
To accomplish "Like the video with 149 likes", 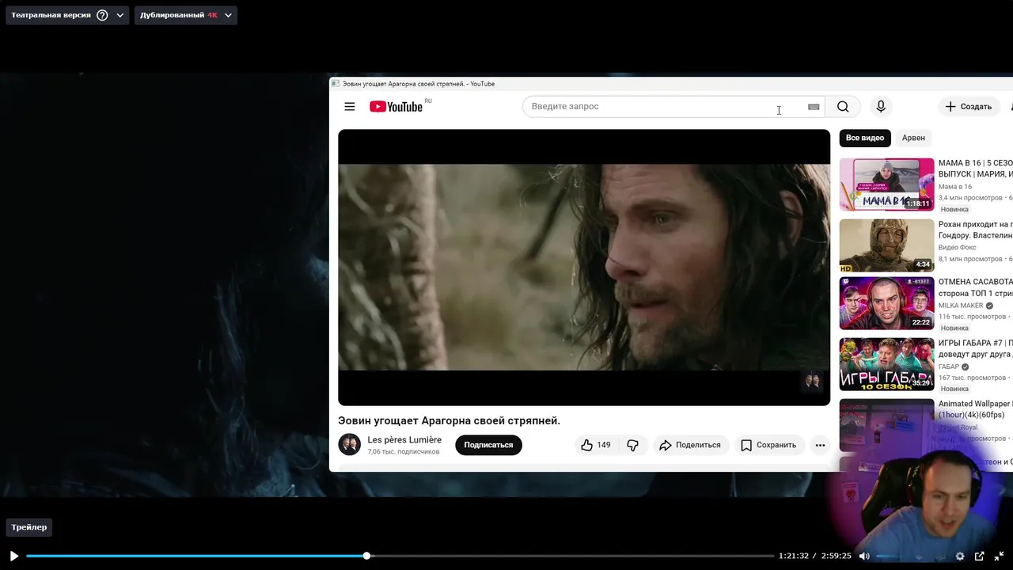I will 595,445.
